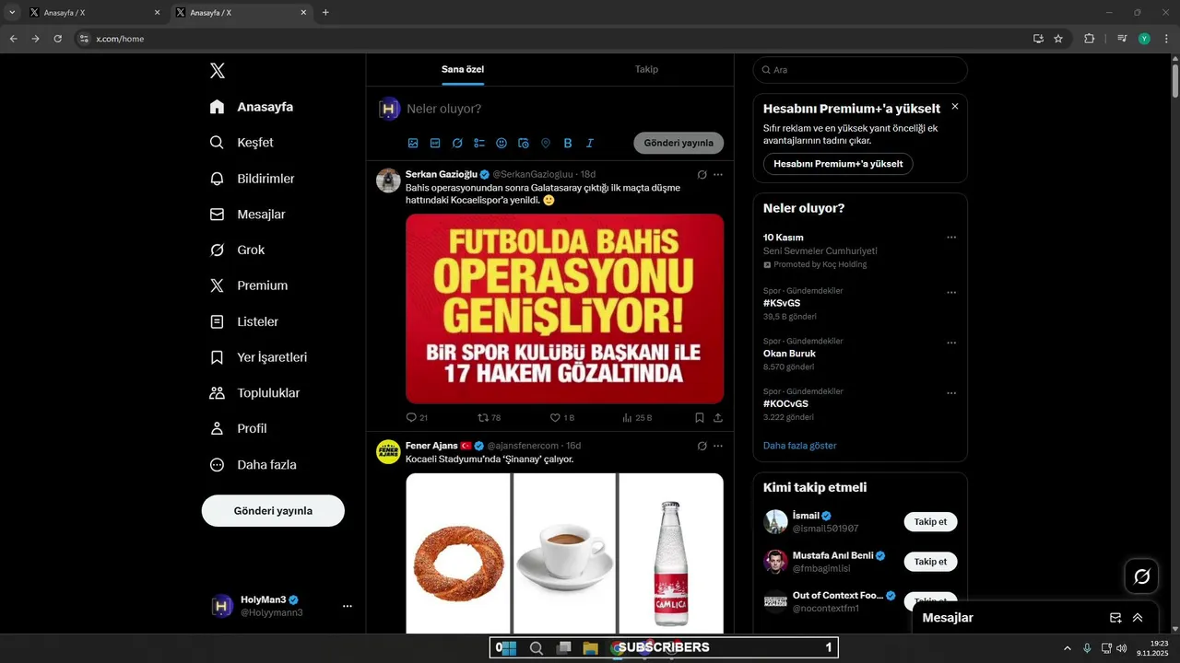Click the X logo in the sidebar
Screen dimensions: 1180x663
pos(217,71)
